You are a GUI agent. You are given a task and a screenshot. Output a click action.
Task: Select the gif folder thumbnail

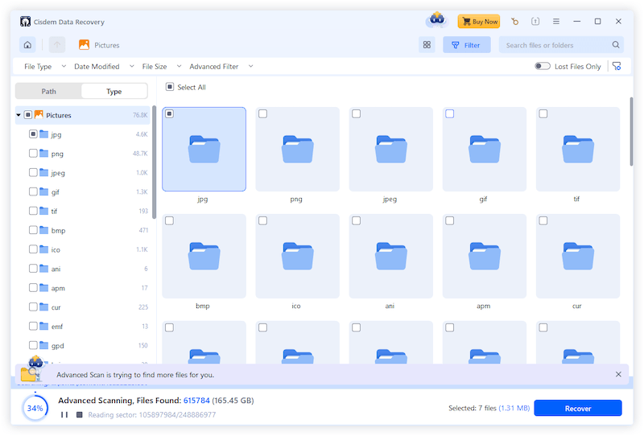(485, 150)
